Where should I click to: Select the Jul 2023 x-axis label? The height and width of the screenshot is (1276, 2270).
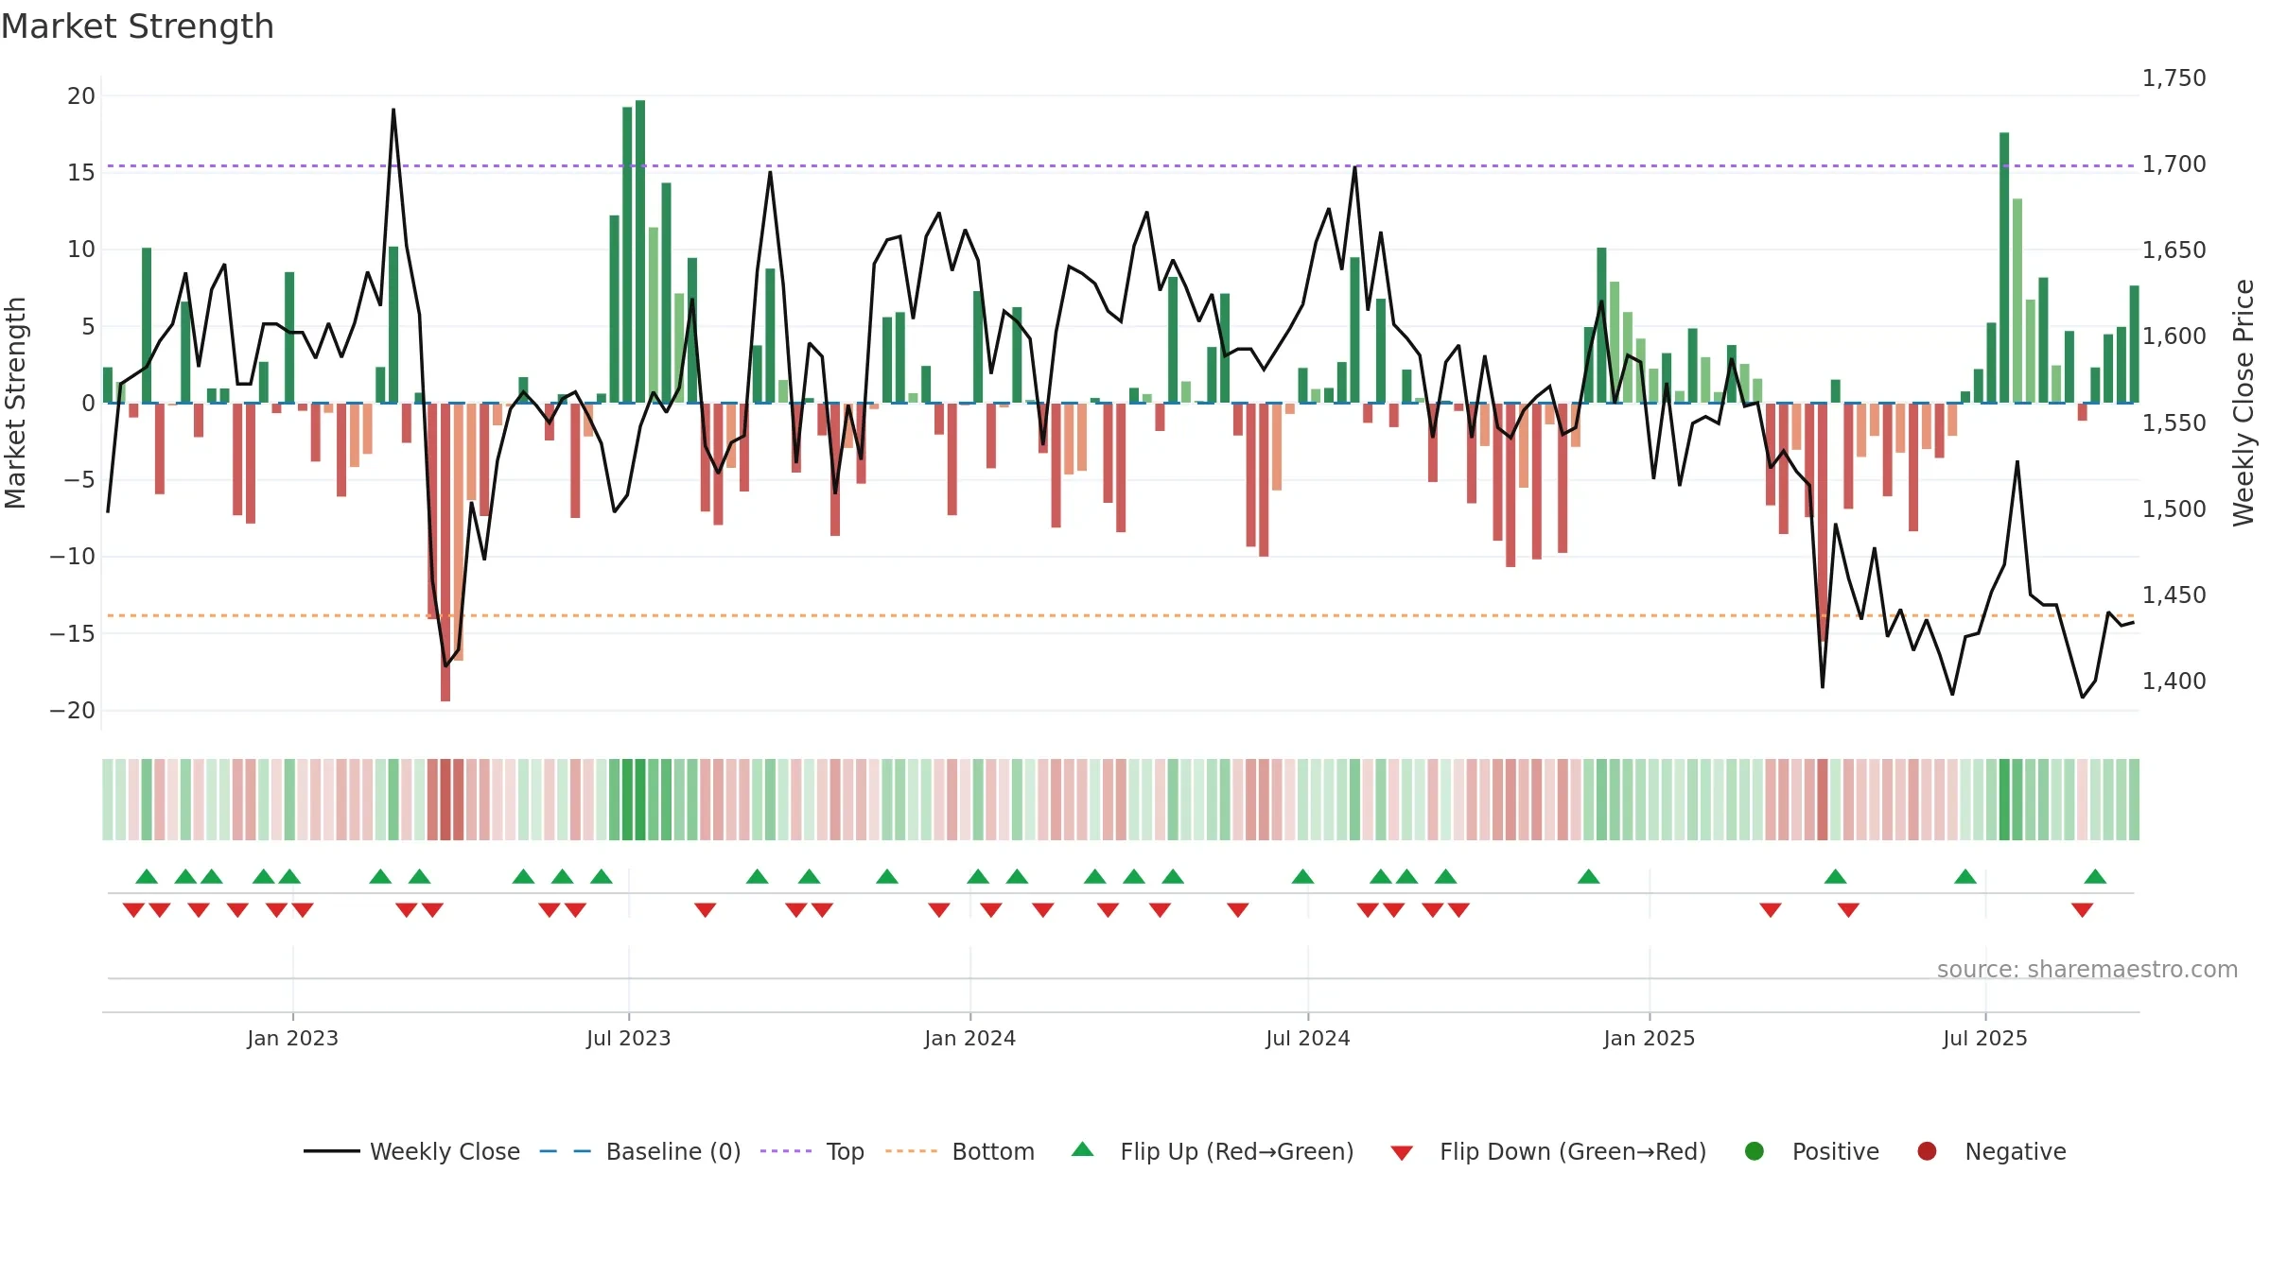[x=629, y=1039]
